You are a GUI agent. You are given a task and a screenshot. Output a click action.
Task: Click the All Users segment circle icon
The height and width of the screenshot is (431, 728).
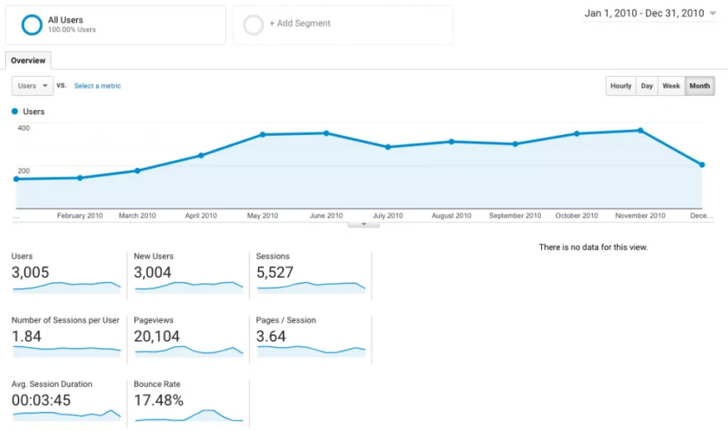tap(32, 24)
